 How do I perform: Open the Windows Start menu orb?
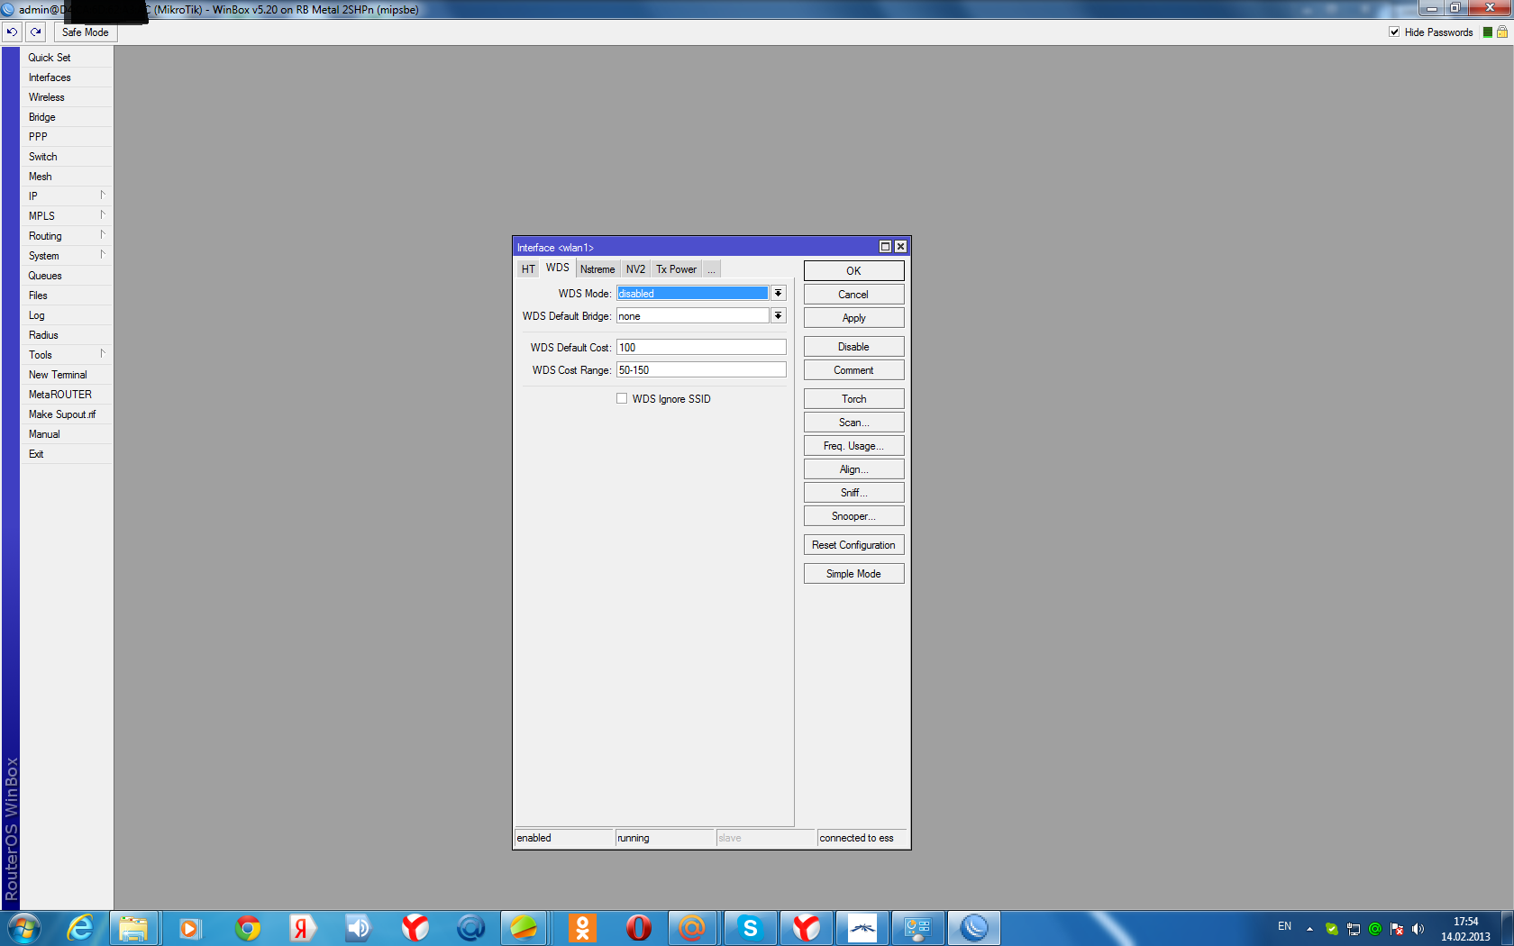point(23,928)
